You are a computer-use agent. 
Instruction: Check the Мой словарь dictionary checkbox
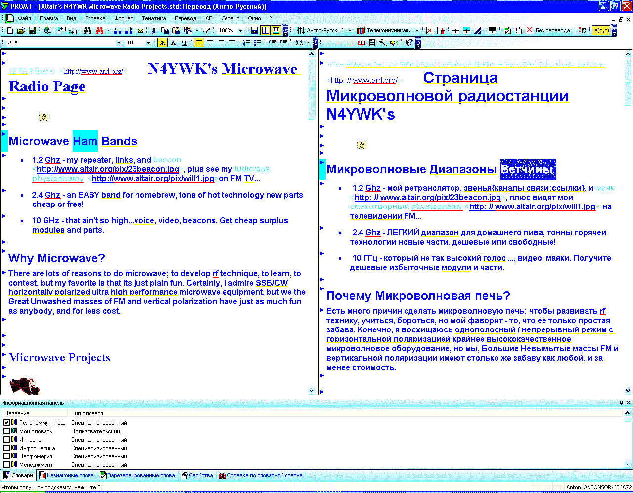(x=6, y=431)
